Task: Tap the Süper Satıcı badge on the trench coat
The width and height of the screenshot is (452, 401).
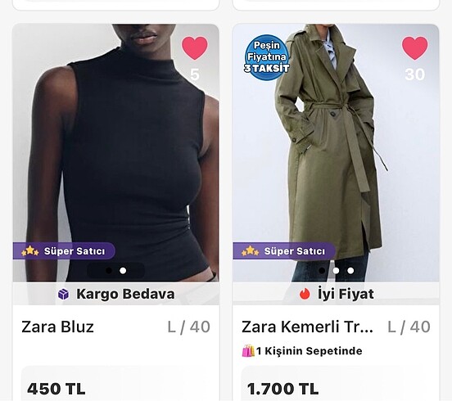Action: click(x=284, y=251)
